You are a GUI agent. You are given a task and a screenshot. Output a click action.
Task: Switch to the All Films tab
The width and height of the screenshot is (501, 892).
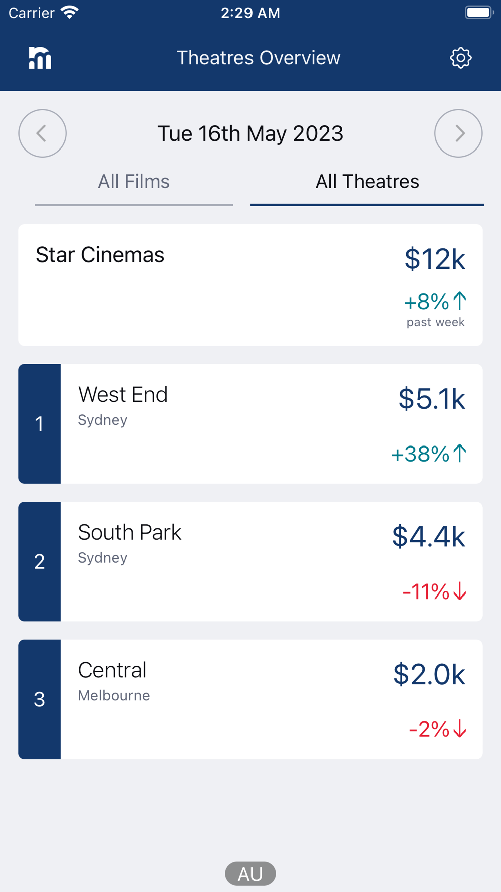click(x=134, y=182)
